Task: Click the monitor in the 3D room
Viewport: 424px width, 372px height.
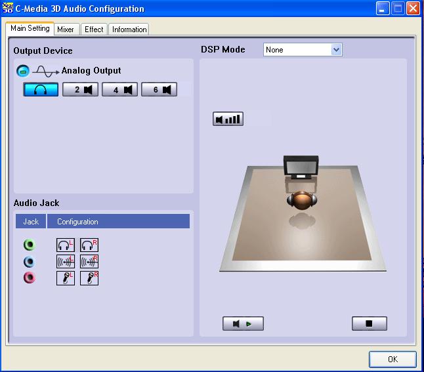Action: (x=301, y=167)
